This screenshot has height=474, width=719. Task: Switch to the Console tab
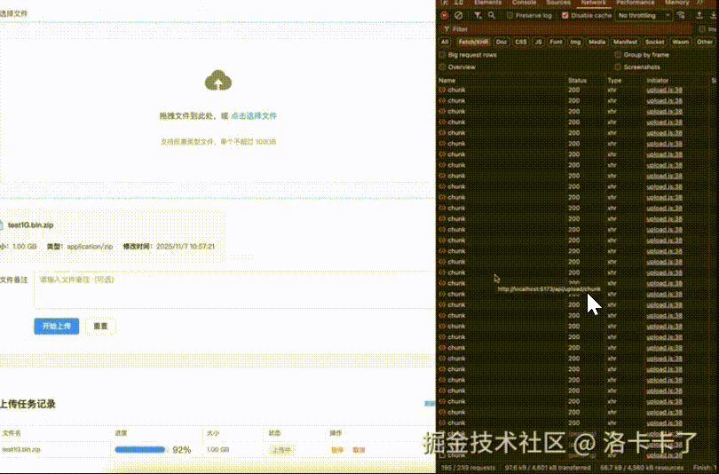pyautogui.click(x=524, y=4)
